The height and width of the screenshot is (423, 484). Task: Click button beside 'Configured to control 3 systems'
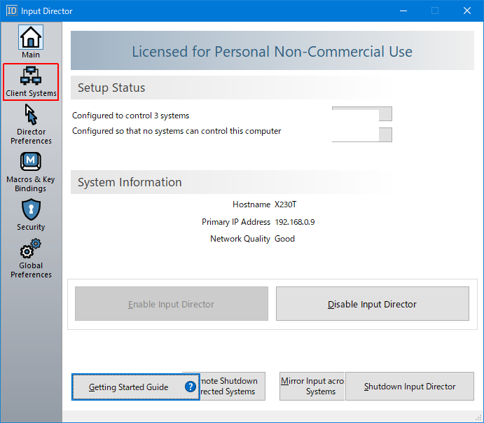(361, 114)
